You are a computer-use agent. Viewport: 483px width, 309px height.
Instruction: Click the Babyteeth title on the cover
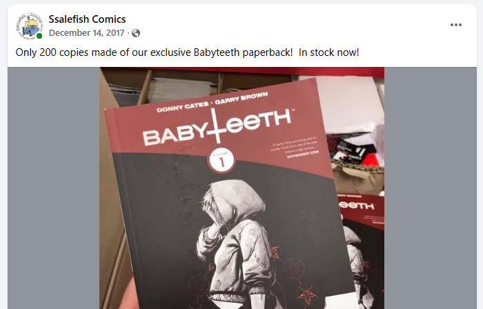217,128
